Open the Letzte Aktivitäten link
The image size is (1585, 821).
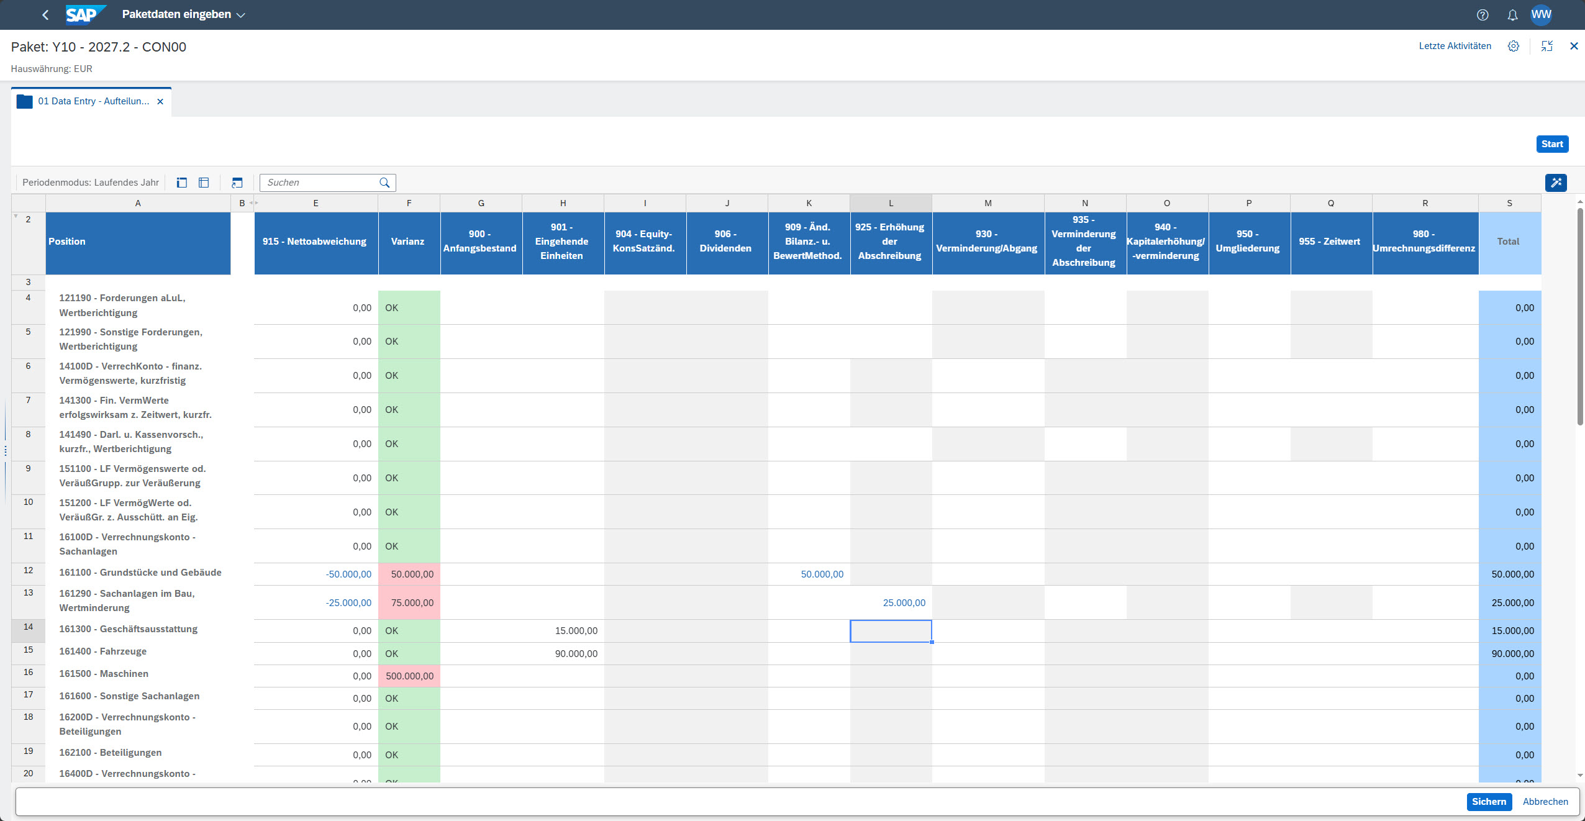coord(1455,46)
